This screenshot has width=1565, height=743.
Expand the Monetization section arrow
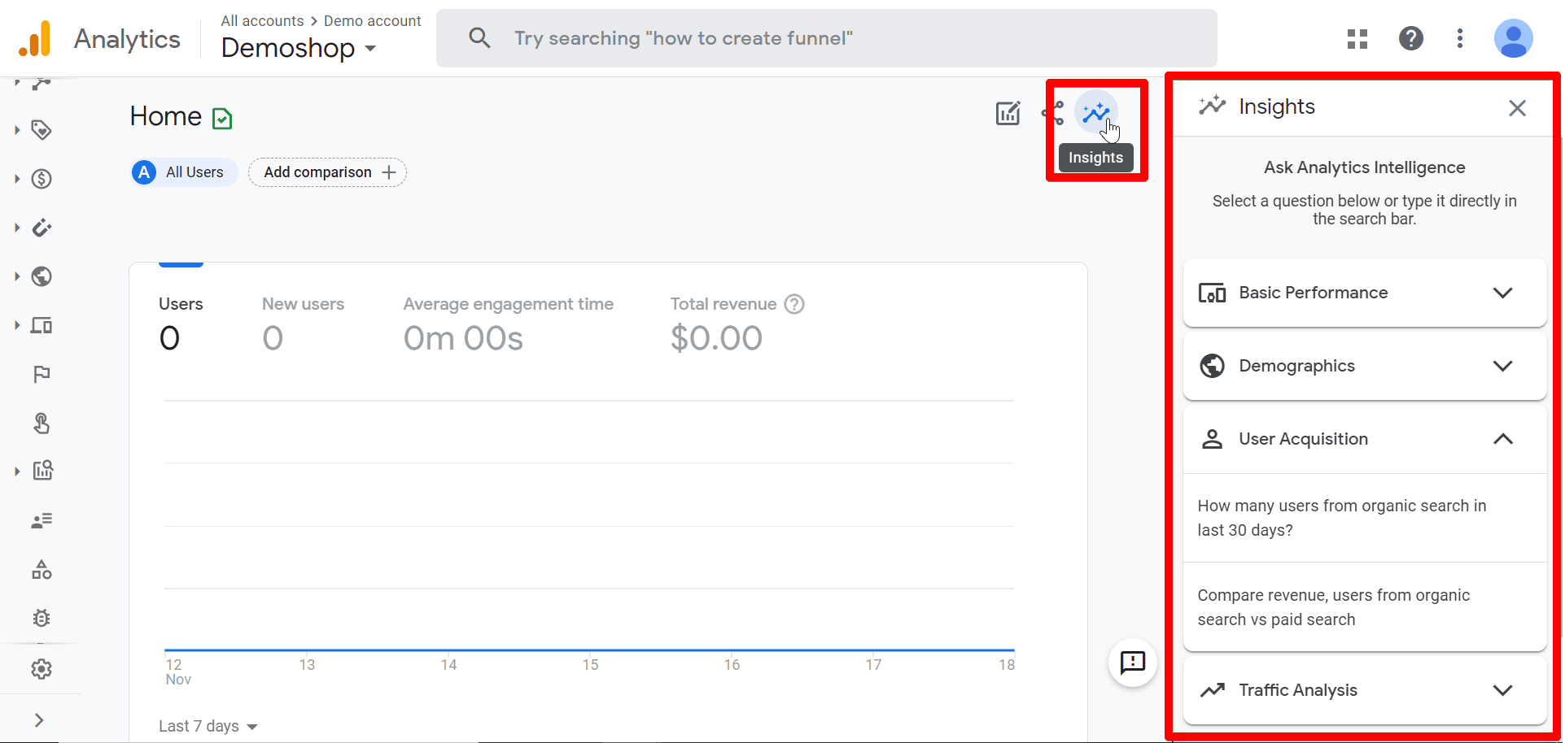[17, 179]
